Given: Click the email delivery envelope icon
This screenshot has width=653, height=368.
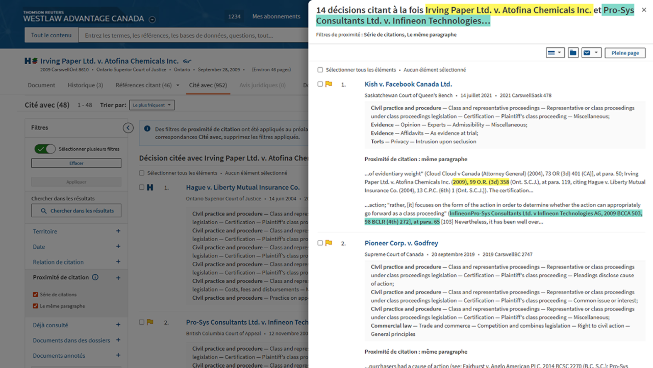Looking at the screenshot, I should tap(587, 53).
